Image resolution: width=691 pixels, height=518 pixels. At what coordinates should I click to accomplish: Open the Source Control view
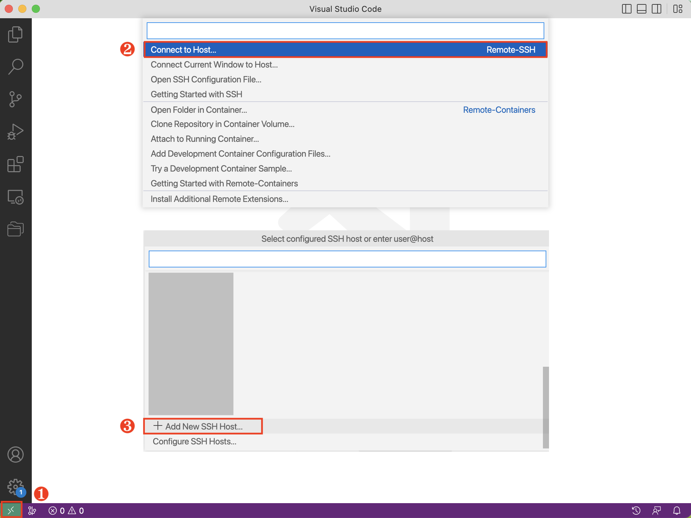point(16,99)
